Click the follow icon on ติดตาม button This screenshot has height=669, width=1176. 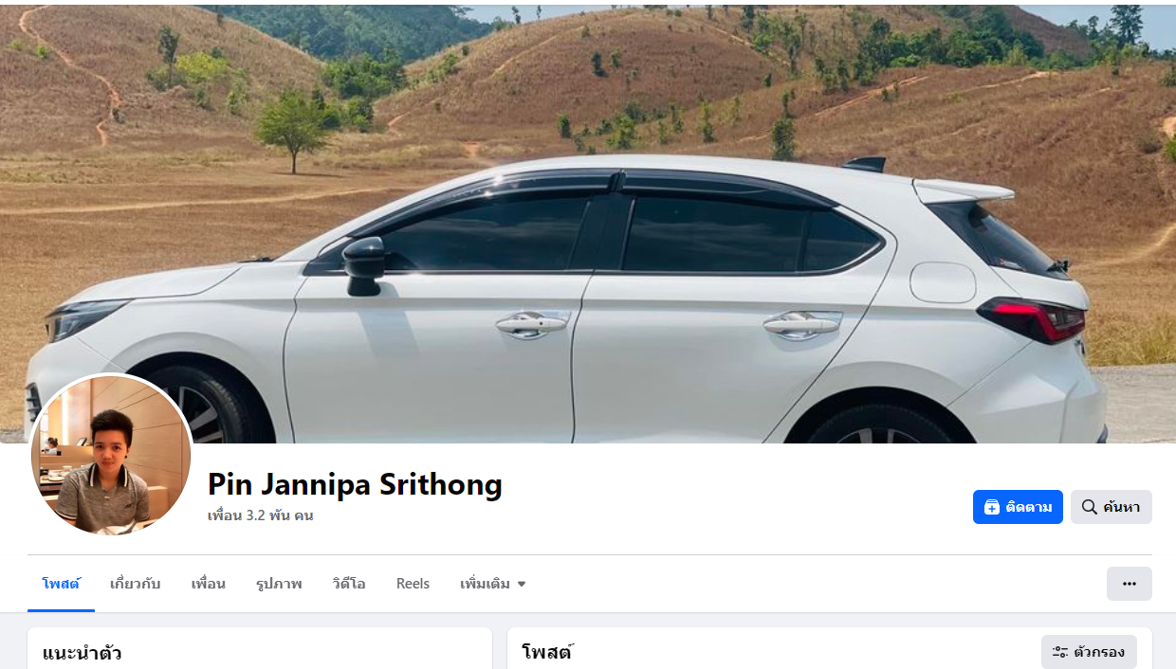(x=991, y=507)
